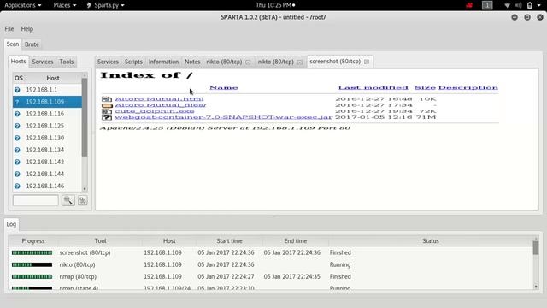547x308 pixels.
Task: Select the Scan tab
Action: [x=13, y=44]
